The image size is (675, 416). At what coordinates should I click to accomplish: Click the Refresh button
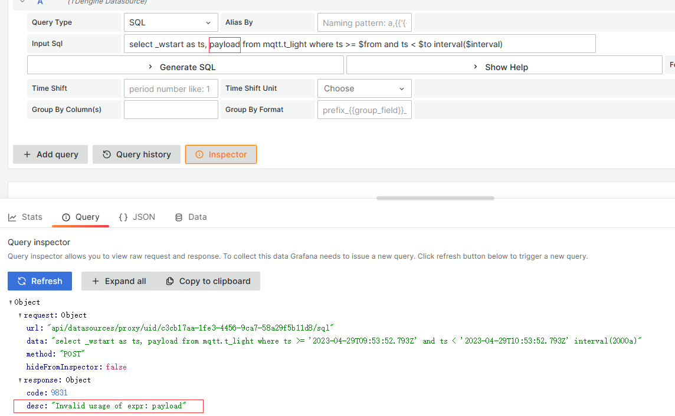click(x=40, y=281)
